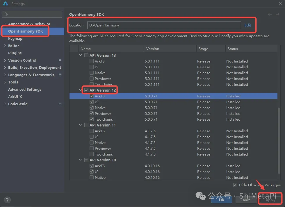The width and height of the screenshot is (285, 207).
Task: Check JS 5.0.1.111 checkbox
Action: click(92, 67)
